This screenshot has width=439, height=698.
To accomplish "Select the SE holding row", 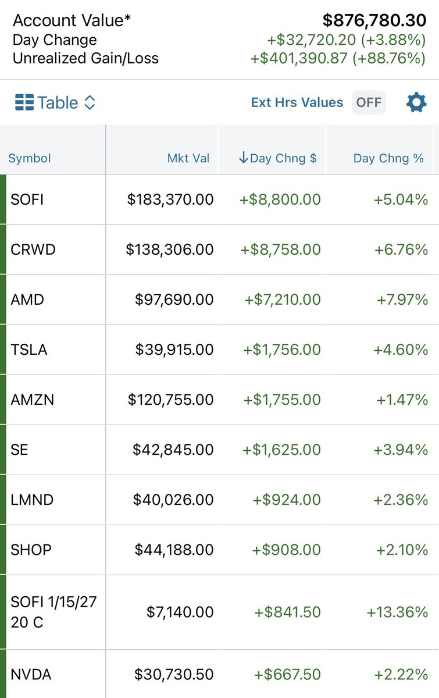I will (x=219, y=450).
